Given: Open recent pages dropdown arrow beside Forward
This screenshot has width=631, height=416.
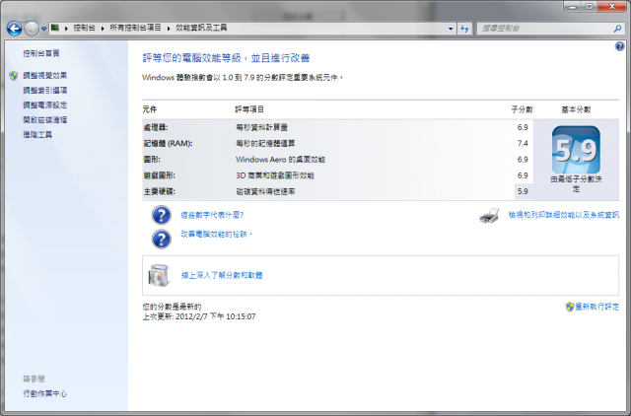Looking at the screenshot, I should (43, 29).
